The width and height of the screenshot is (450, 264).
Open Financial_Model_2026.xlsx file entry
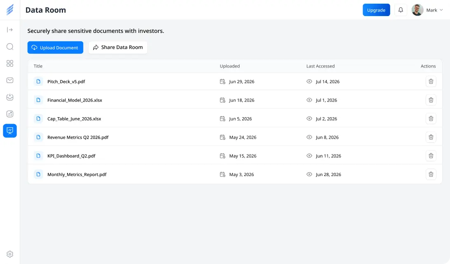(x=75, y=100)
